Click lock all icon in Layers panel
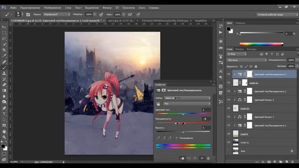The image size is (299, 168). pyautogui.click(x=256, y=66)
